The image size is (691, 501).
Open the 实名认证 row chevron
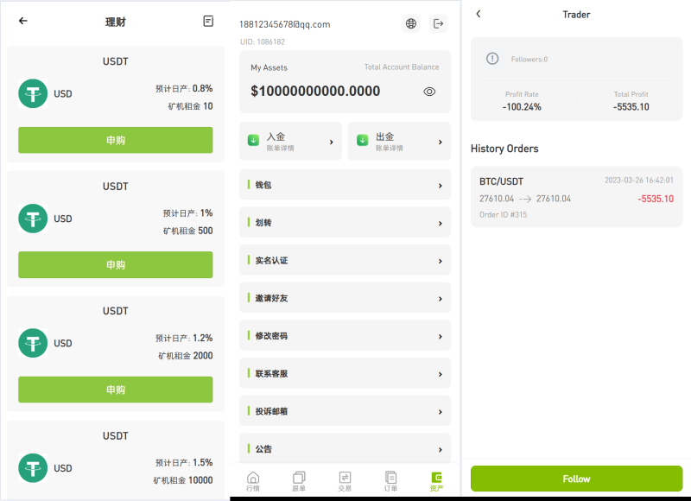[440, 261]
